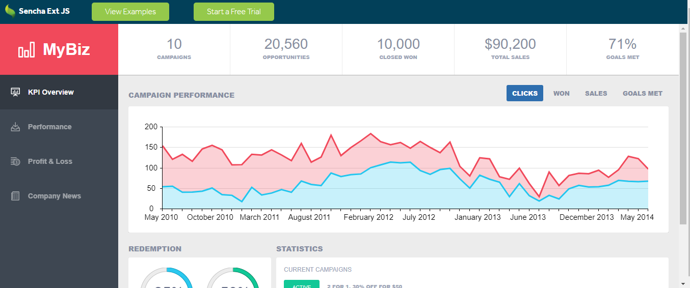
Task: Click the July 2012 axis label
Action: [x=419, y=217]
